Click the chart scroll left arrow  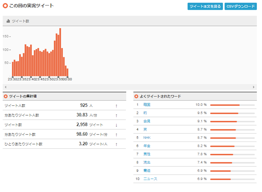point(6,87)
